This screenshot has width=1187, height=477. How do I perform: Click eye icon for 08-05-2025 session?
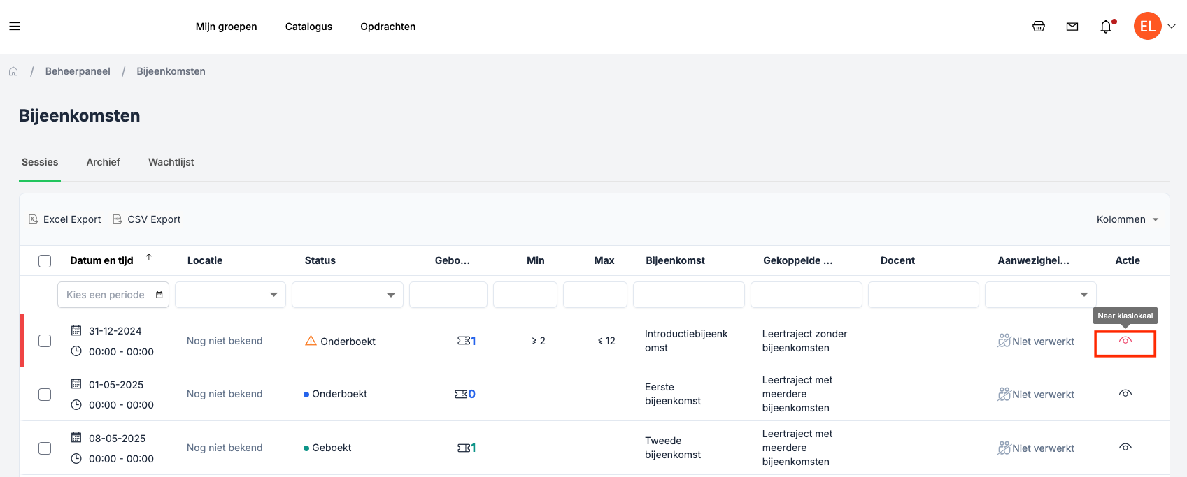pyautogui.click(x=1125, y=448)
